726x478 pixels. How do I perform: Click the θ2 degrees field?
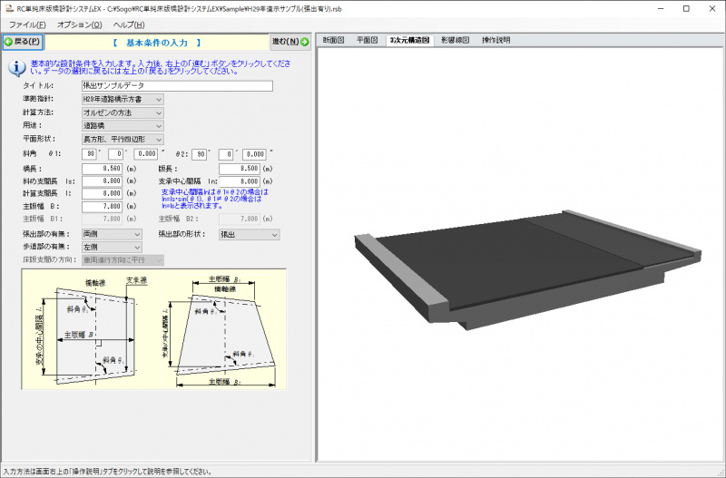[x=200, y=154]
